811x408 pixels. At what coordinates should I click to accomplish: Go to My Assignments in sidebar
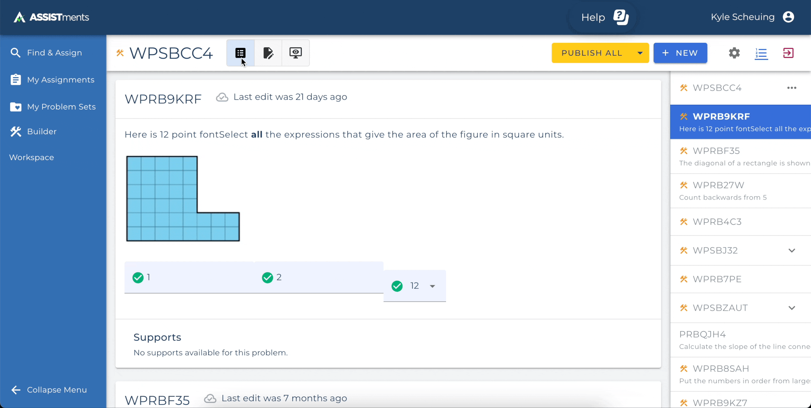(x=61, y=80)
